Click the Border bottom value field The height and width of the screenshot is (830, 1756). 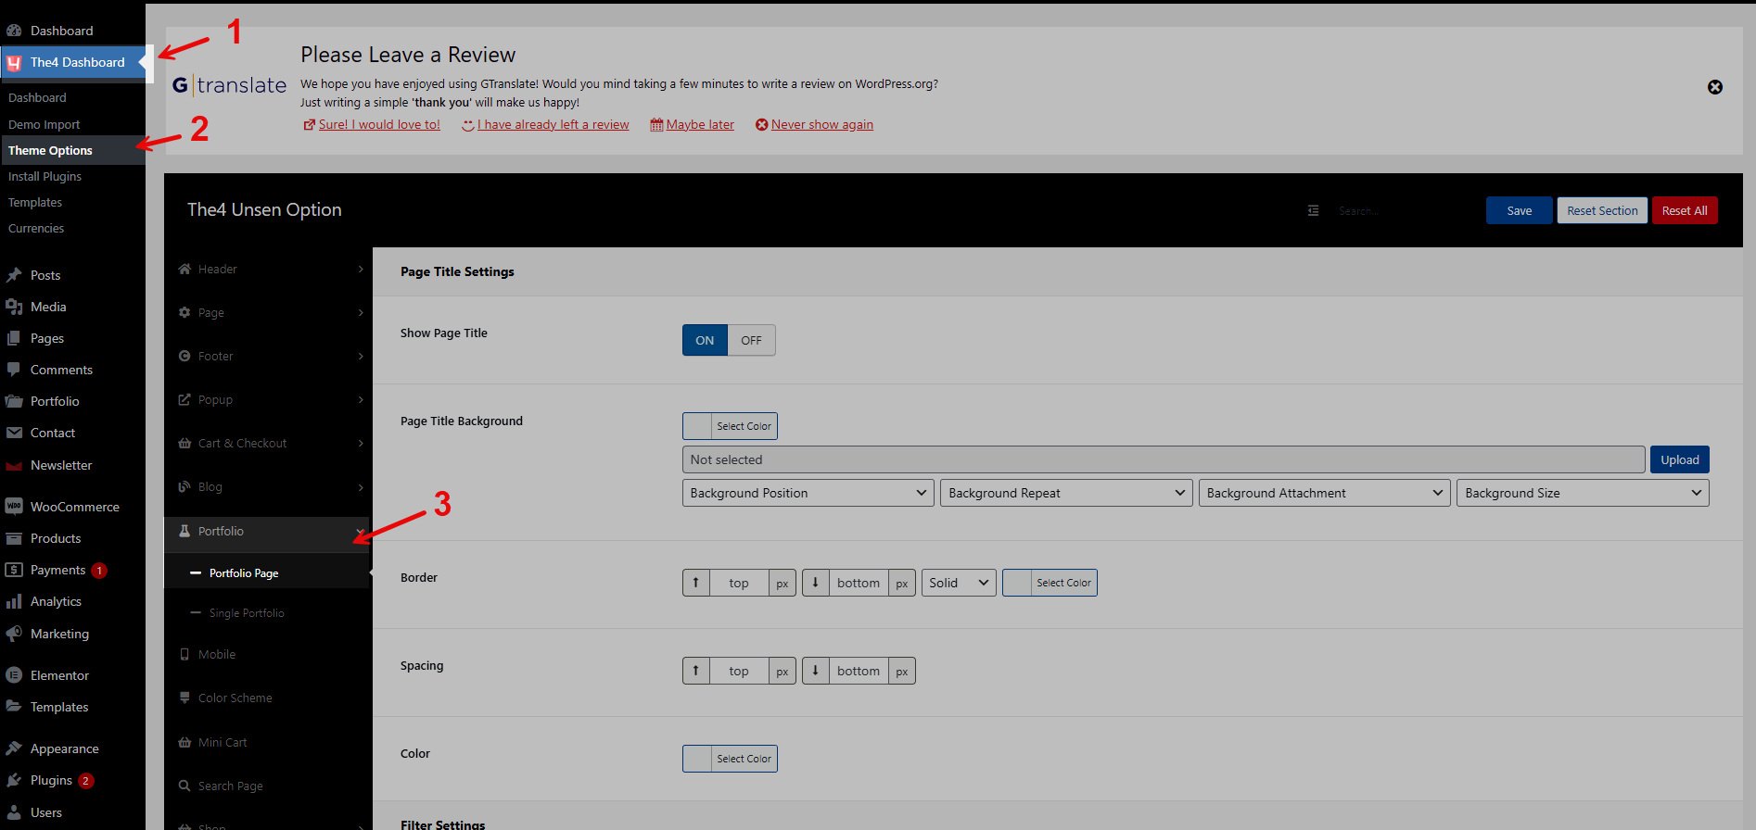(859, 583)
